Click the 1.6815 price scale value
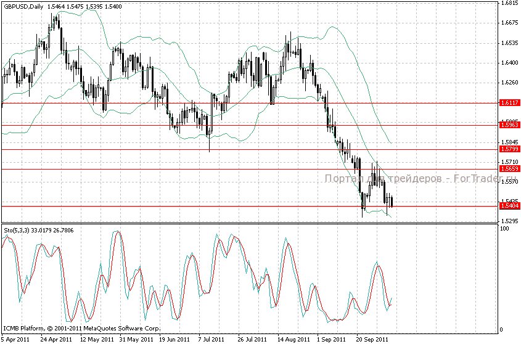This screenshot has width=521, height=344. click(x=510, y=3)
